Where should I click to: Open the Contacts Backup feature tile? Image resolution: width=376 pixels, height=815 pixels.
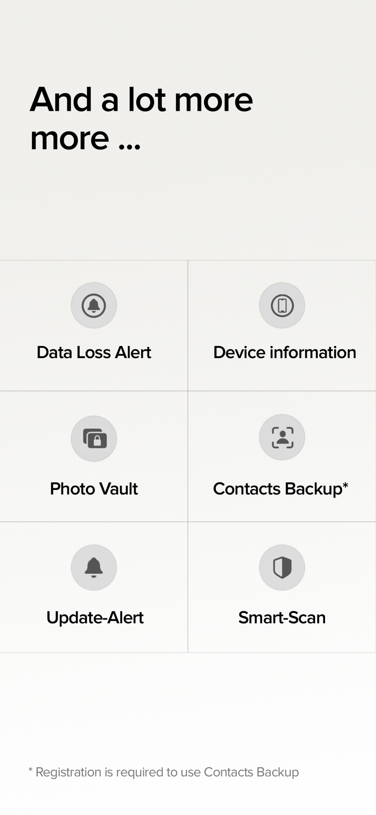(x=282, y=456)
